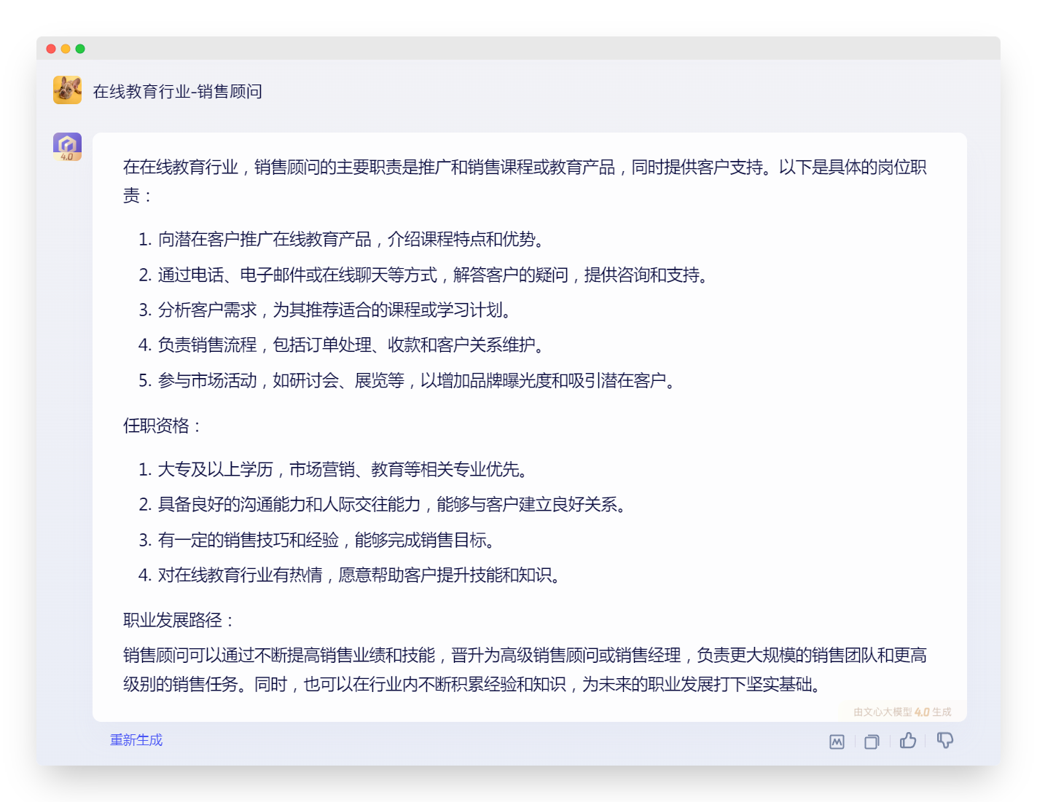The height and width of the screenshot is (802, 1037).
Task: Click the final paragraph about 高级销售顾问
Action: tap(525, 670)
